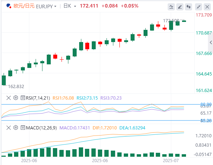Click the RSI2:73.15 value
This screenshot has height=165, width=213.
click(87, 98)
